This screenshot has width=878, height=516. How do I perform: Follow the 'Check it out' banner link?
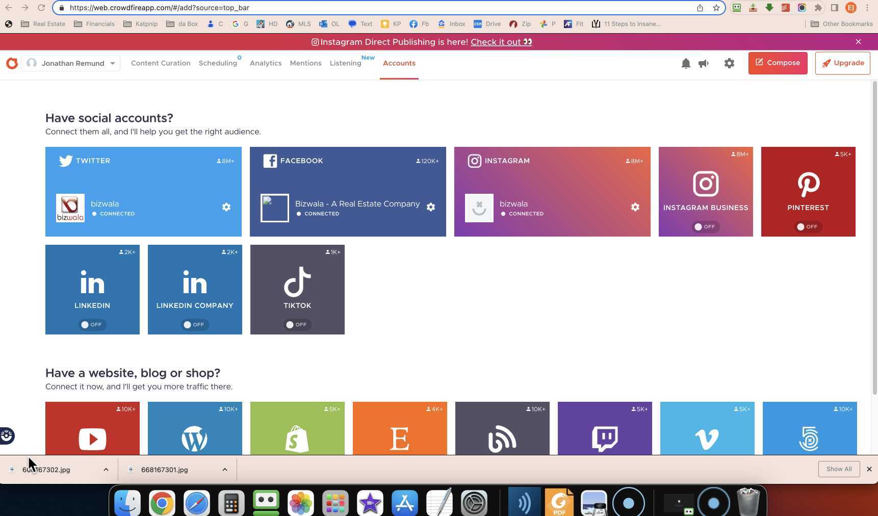[501, 42]
